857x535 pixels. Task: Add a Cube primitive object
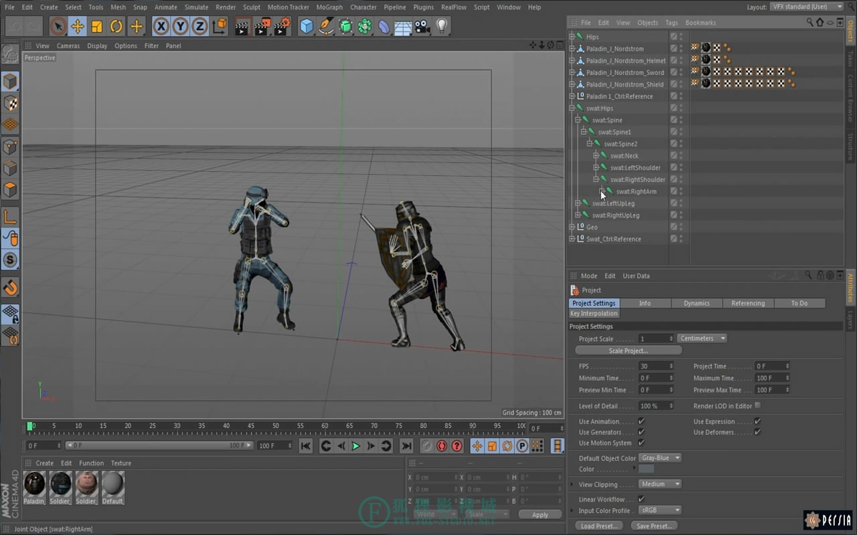[307, 27]
